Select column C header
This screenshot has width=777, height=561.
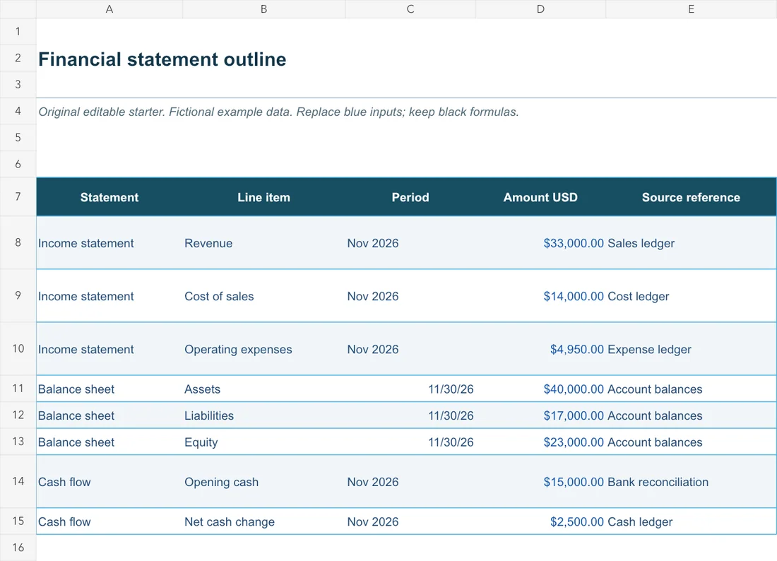pos(410,9)
